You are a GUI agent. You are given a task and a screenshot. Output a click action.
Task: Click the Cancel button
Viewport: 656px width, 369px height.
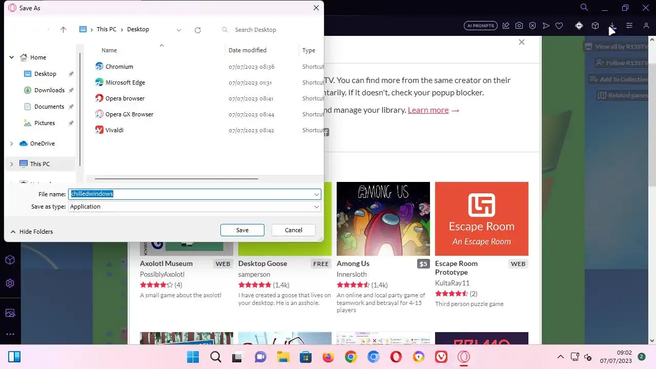pyautogui.click(x=294, y=230)
